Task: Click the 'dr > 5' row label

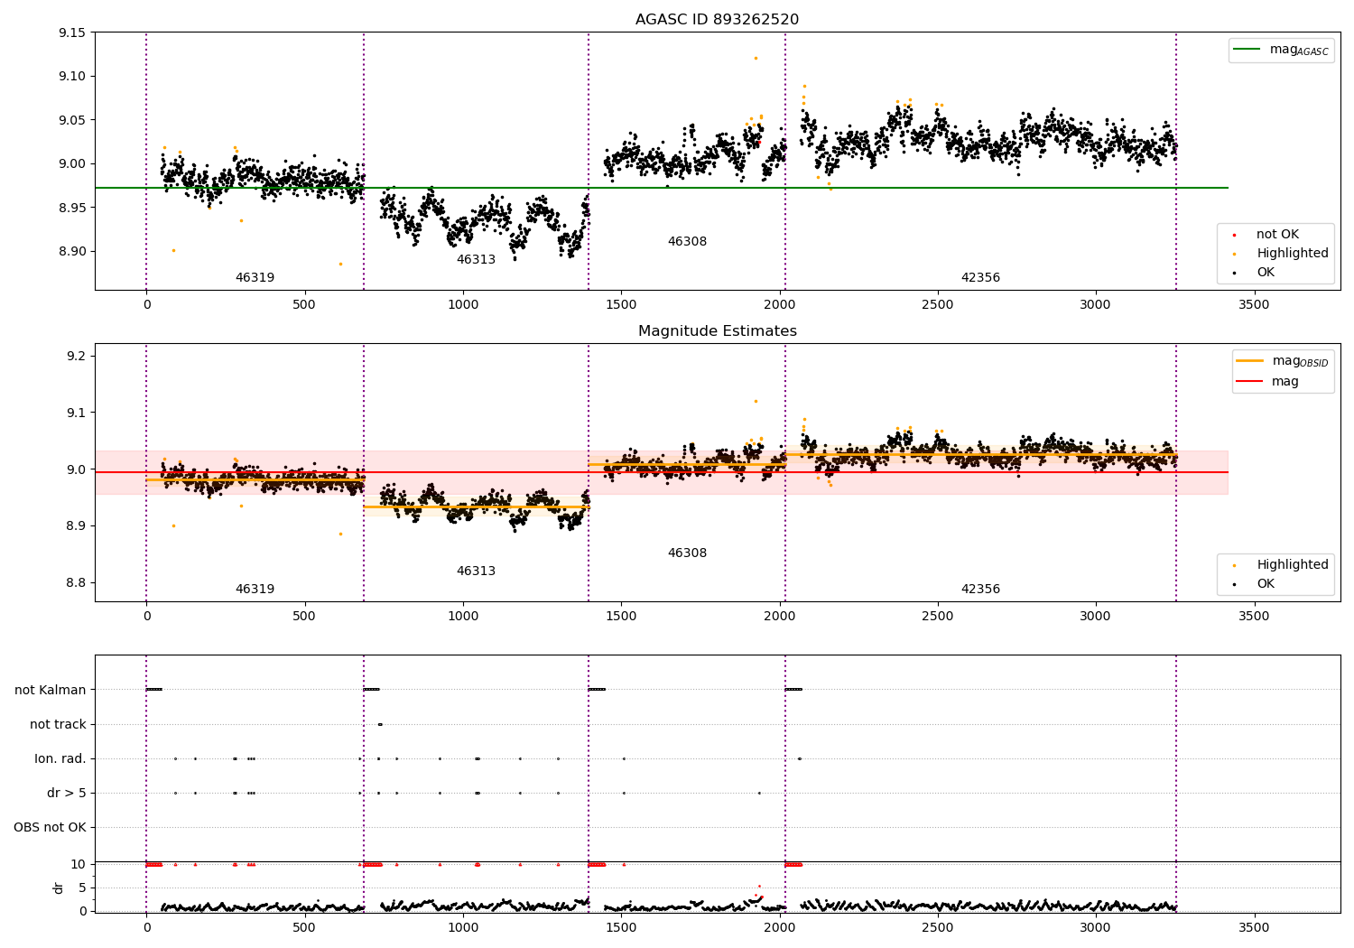Action: pyautogui.click(x=67, y=793)
